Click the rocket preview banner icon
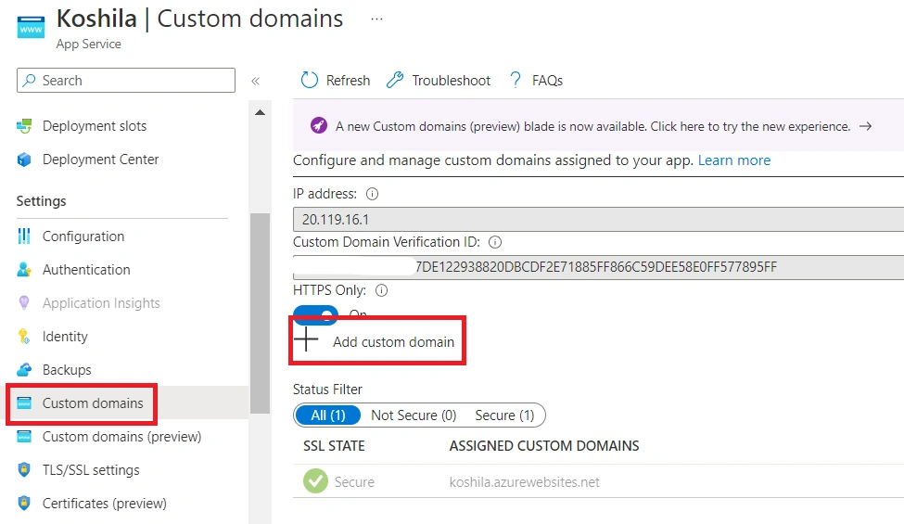Image resolution: width=904 pixels, height=524 pixels. [319, 125]
